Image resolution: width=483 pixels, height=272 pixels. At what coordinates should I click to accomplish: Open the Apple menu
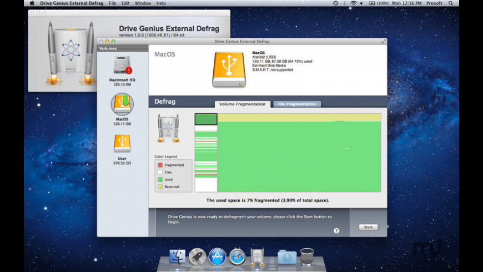point(32,3)
